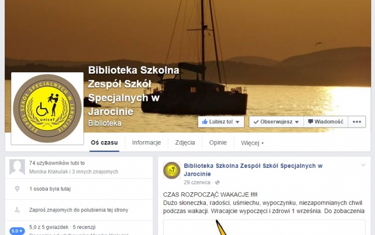Click the school logo profile picture
The height and width of the screenshot is (235, 375).
tap(47, 108)
